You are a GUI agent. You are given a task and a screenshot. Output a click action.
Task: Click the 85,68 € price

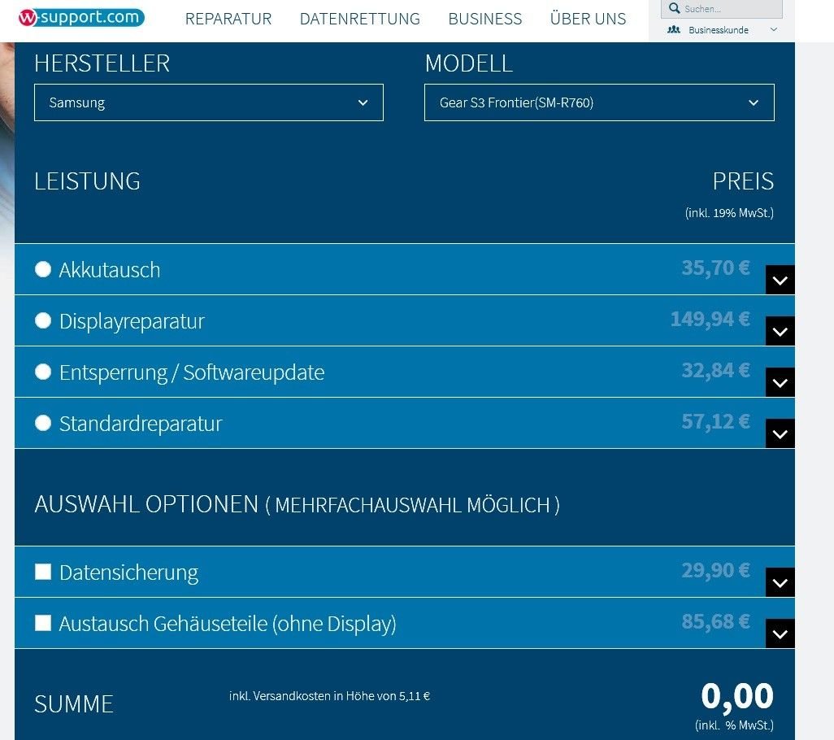tap(716, 620)
